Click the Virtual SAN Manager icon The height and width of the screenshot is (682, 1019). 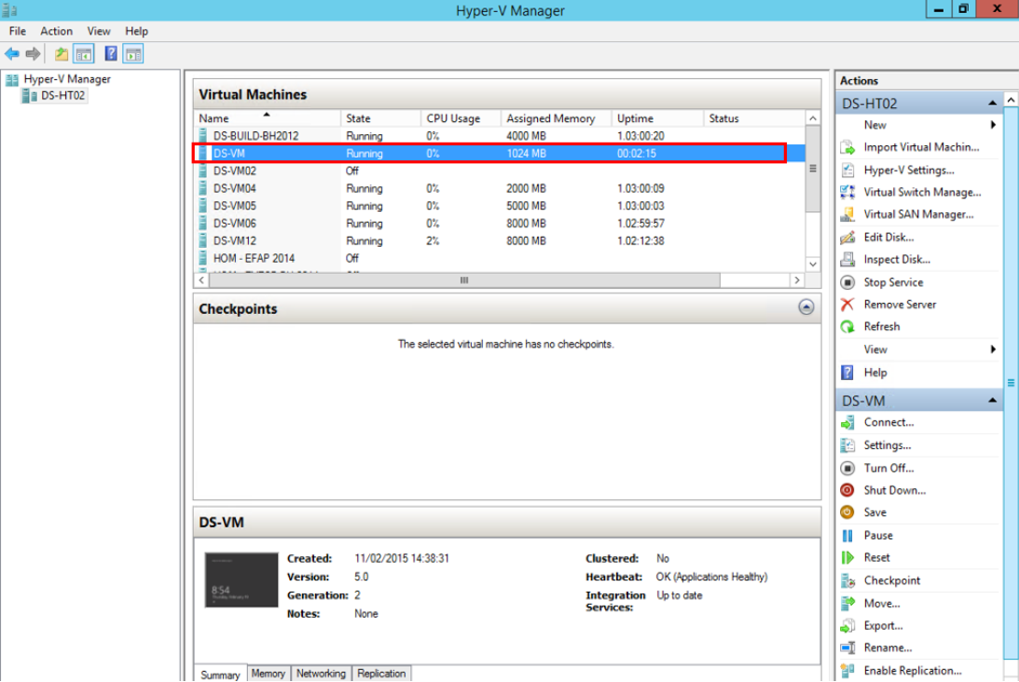tap(847, 214)
